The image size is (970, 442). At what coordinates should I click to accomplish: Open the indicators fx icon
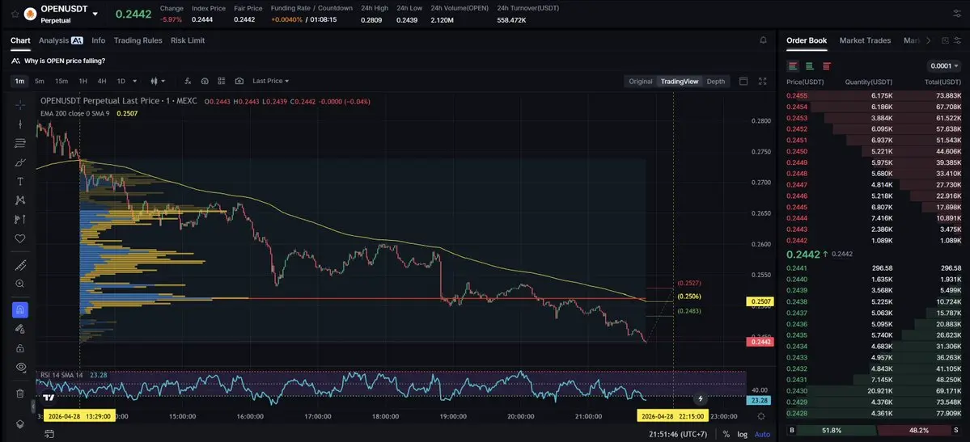tap(188, 81)
